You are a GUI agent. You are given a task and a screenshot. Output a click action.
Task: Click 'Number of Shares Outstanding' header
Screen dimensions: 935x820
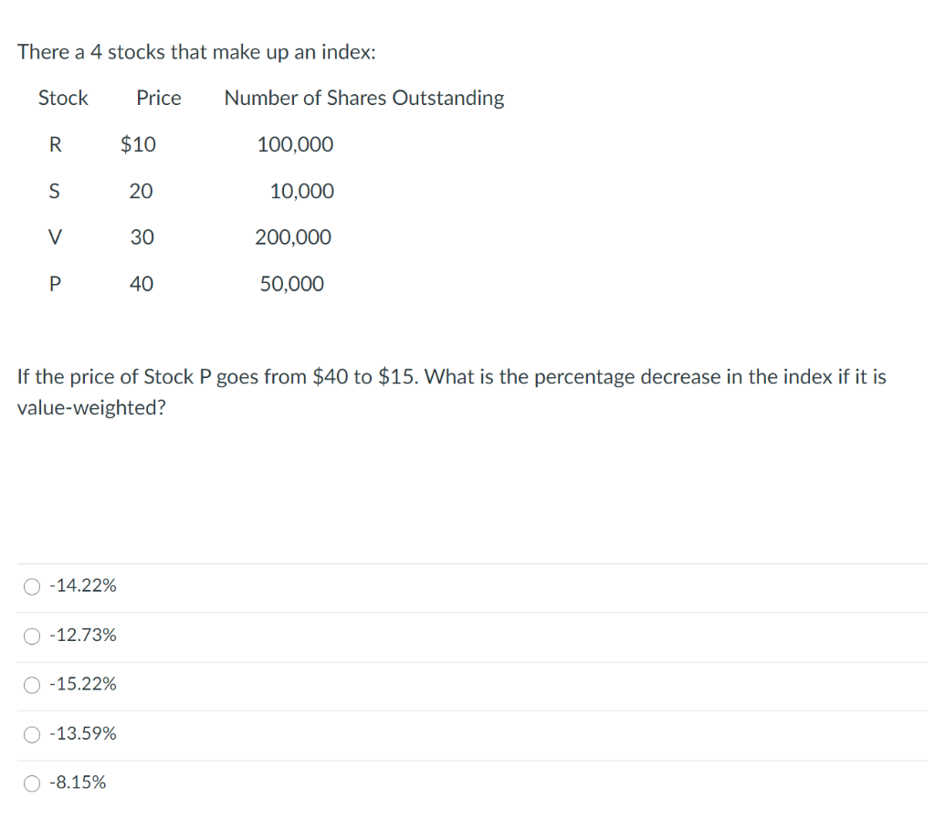363,98
